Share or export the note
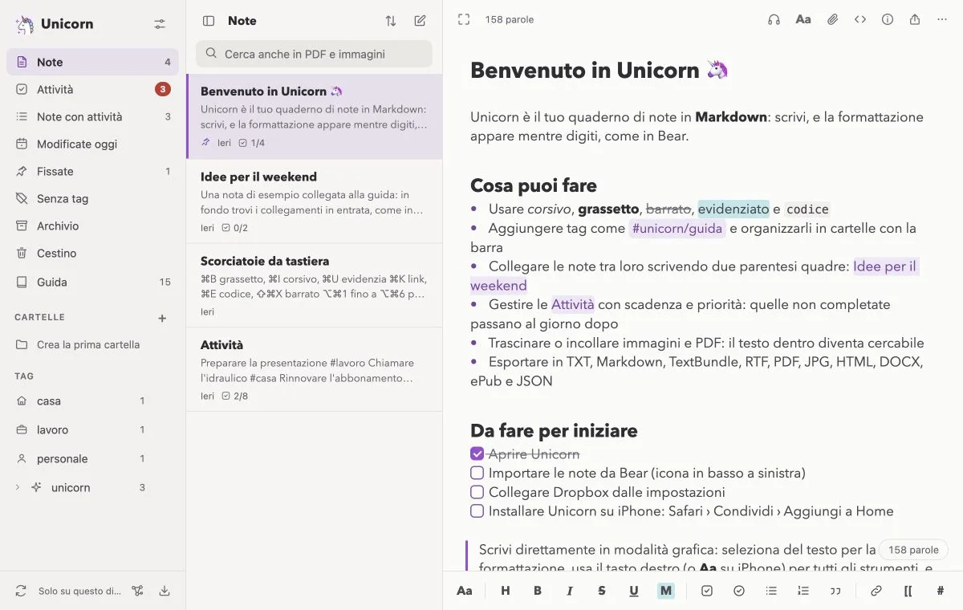This screenshot has height=610, width=963. pyautogui.click(x=915, y=19)
